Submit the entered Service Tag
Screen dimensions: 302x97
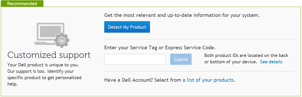pyautogui.click(x=181, y=59)
